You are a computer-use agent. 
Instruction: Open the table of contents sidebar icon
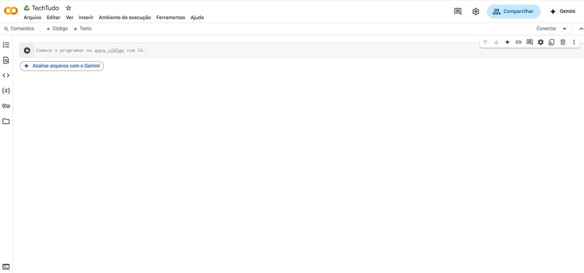tap(6, 45)
